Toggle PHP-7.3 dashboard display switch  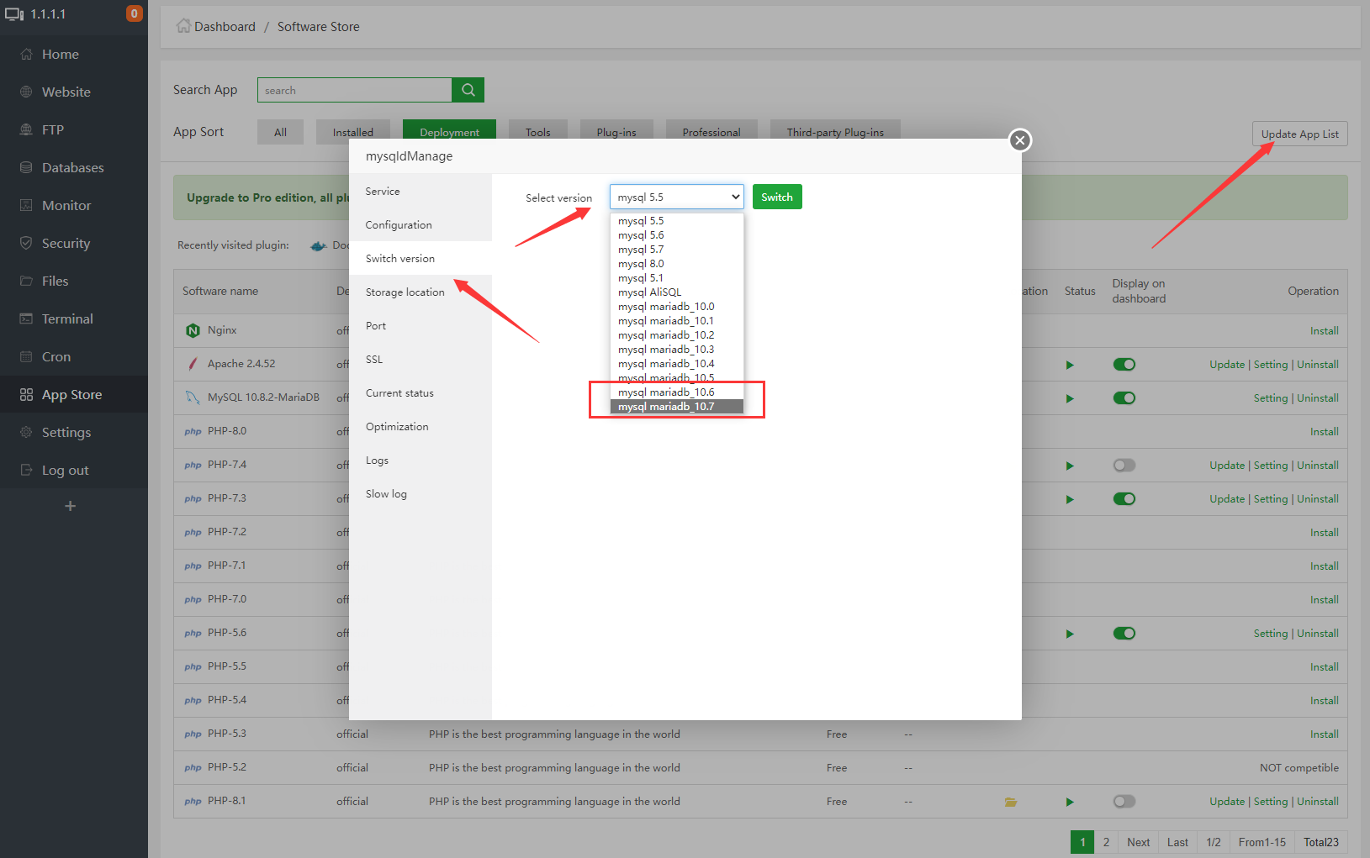click(1124, 499)
